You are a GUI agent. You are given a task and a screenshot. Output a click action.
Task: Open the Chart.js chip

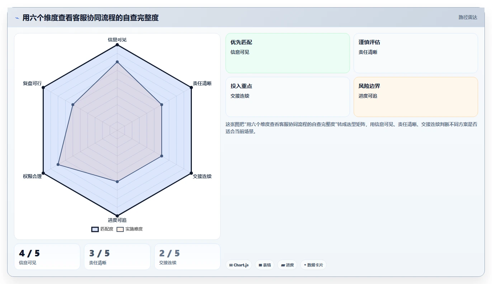(239, 265)
